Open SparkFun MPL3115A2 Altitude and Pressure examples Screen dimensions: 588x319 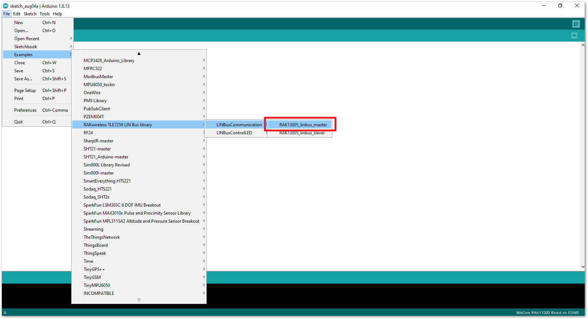(139, 221)
